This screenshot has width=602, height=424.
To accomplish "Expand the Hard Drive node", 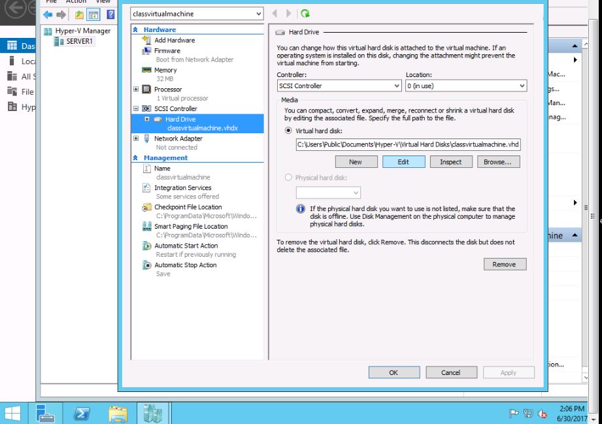I will (x=147, y=119).
